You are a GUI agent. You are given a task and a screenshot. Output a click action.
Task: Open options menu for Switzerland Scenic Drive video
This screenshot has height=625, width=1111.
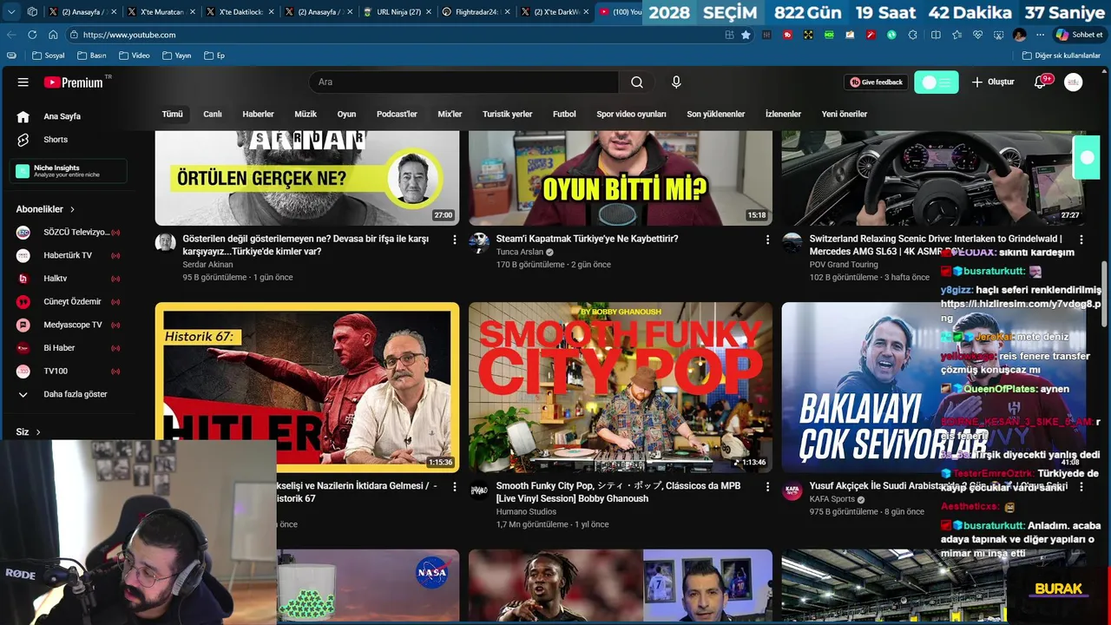pos(1081,240)
